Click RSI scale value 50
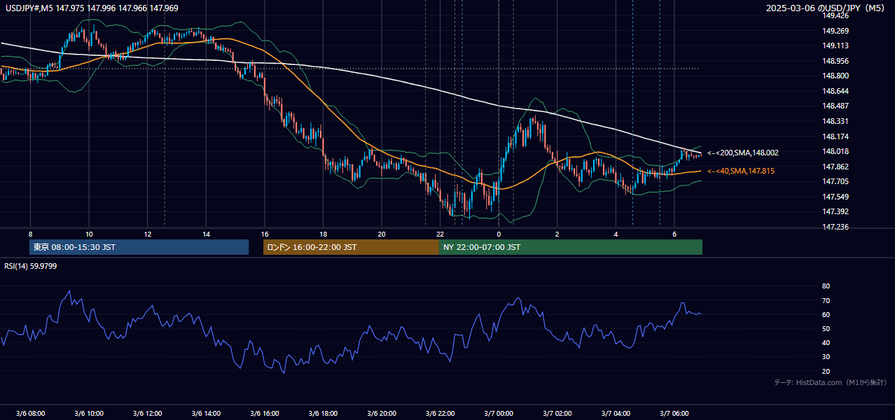Image resolution: width=895 pixels, height=420 pixels. pyautogui.click(x=826, y=328)
